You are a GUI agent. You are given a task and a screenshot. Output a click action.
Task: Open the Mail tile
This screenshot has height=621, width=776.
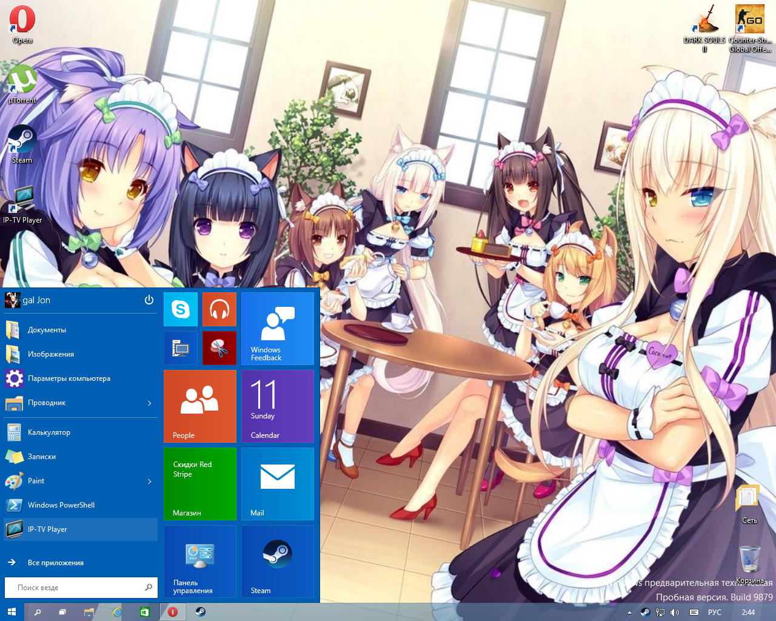click(x=278, y=484)
